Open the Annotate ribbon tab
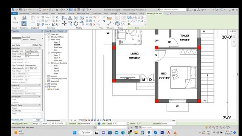This screenshot has height=136, width=242. click(x=61, y=14)
